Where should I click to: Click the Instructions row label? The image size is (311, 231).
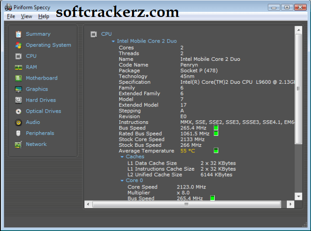pos(133,122)
